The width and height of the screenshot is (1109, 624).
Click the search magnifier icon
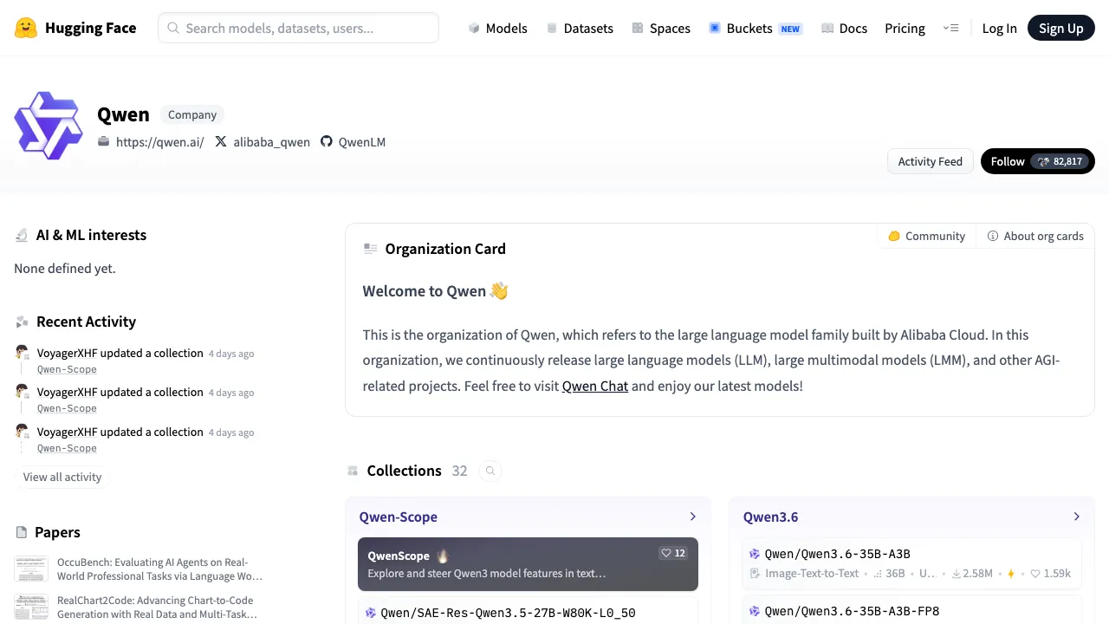click(x=173, y=28)
